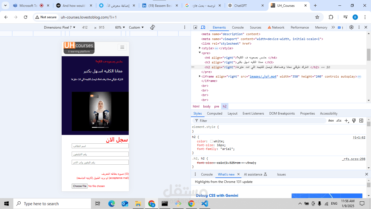
Task: Collapse the pre element node
Action: 200,53
